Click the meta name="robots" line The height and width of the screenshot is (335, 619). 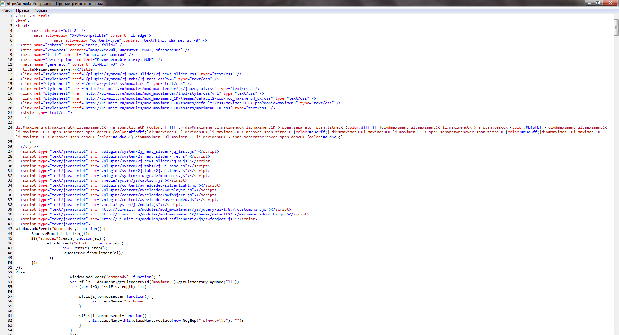tap(72, 45)
